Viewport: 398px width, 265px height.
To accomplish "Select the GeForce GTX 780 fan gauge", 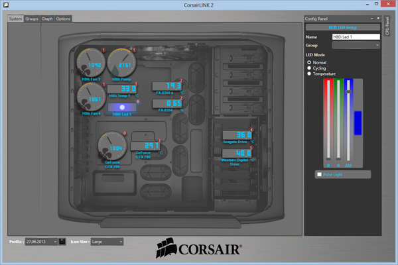I will (112, 146).
